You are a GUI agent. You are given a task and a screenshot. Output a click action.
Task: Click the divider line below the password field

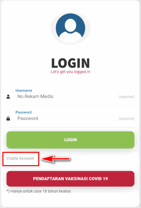tap(70, 127)
